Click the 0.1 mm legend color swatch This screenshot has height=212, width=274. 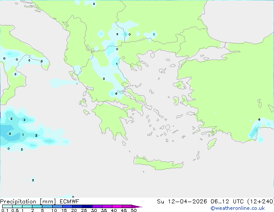click(x=7, y=206)
